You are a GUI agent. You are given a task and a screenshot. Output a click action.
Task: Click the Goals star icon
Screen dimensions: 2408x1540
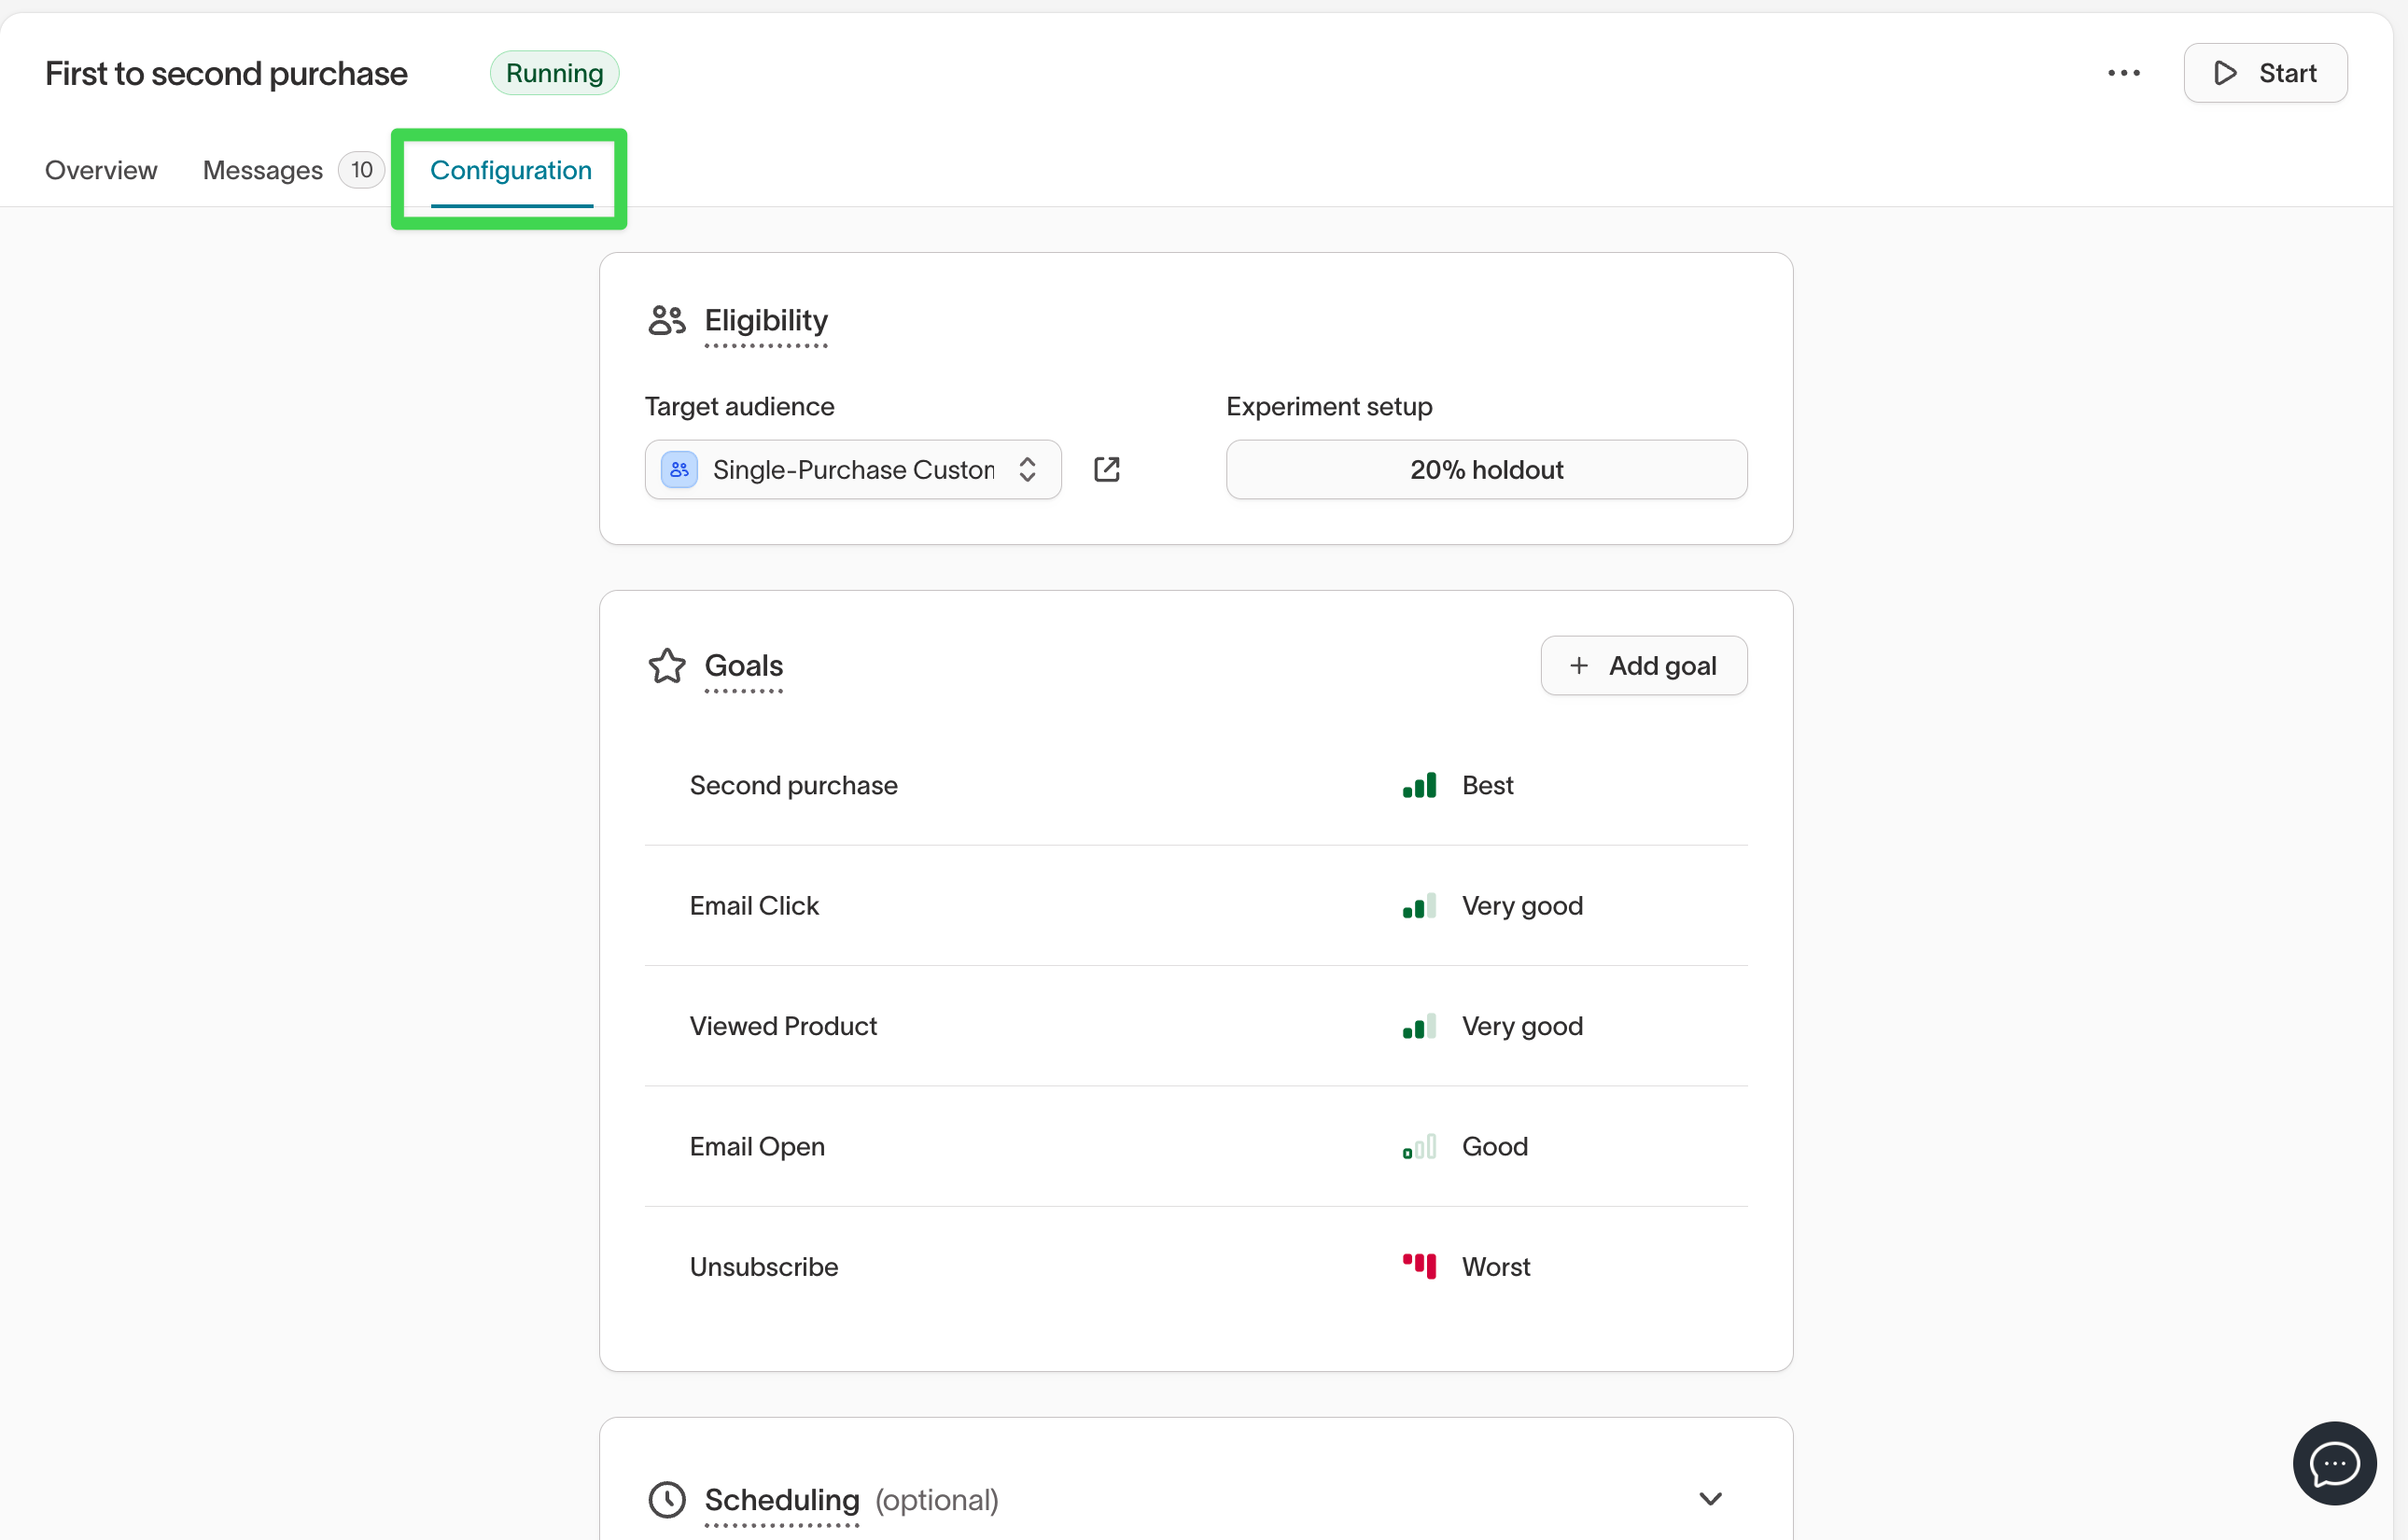(x=667, y=666)
